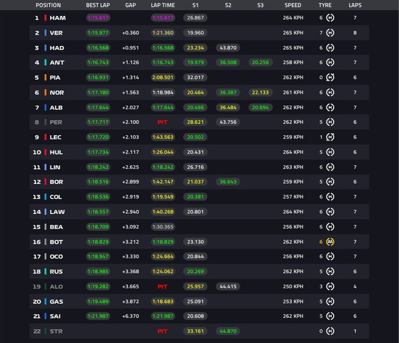This screenshot has height=343, width=399.
Task: Click STR's red PIT status
Action: pos(162,331)
